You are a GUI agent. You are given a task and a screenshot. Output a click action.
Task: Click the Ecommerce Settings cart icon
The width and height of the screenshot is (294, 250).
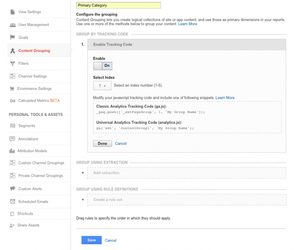point(12,88)
